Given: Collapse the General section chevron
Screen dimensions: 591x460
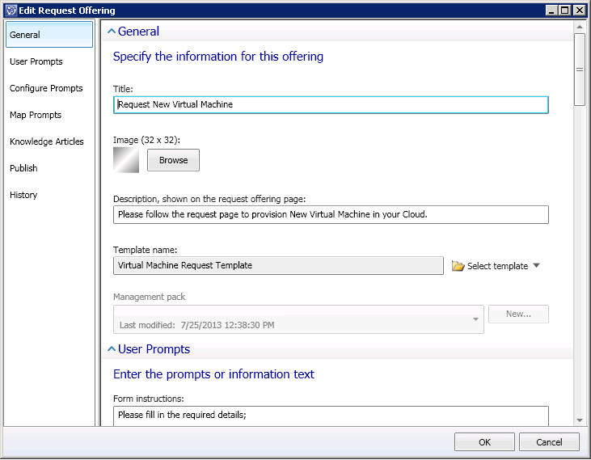Looking at the screenshot, I should (112, 32).
